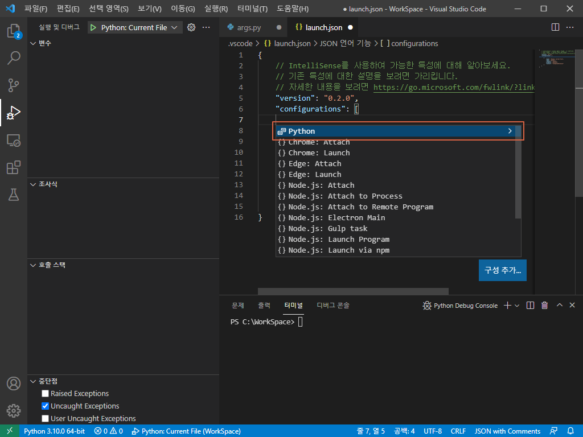Open the Manage gear in activity bar
Viewport: 583px width, 437px height.
click(14, 411)
